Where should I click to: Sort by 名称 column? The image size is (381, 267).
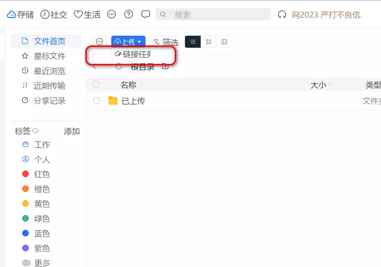(128, 85)
